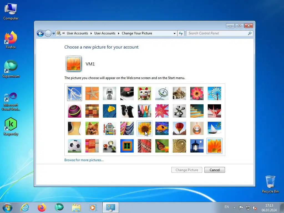Select the pink flower picture

point(197,93)
